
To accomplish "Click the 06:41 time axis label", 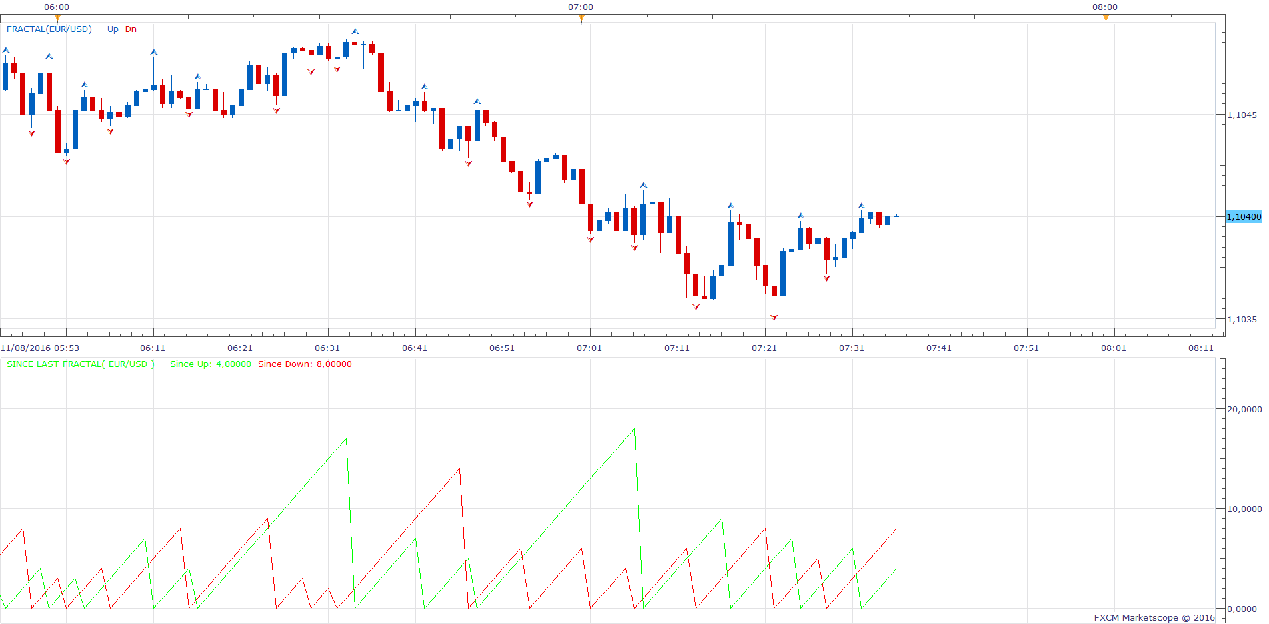I will [x=415, y=348].
